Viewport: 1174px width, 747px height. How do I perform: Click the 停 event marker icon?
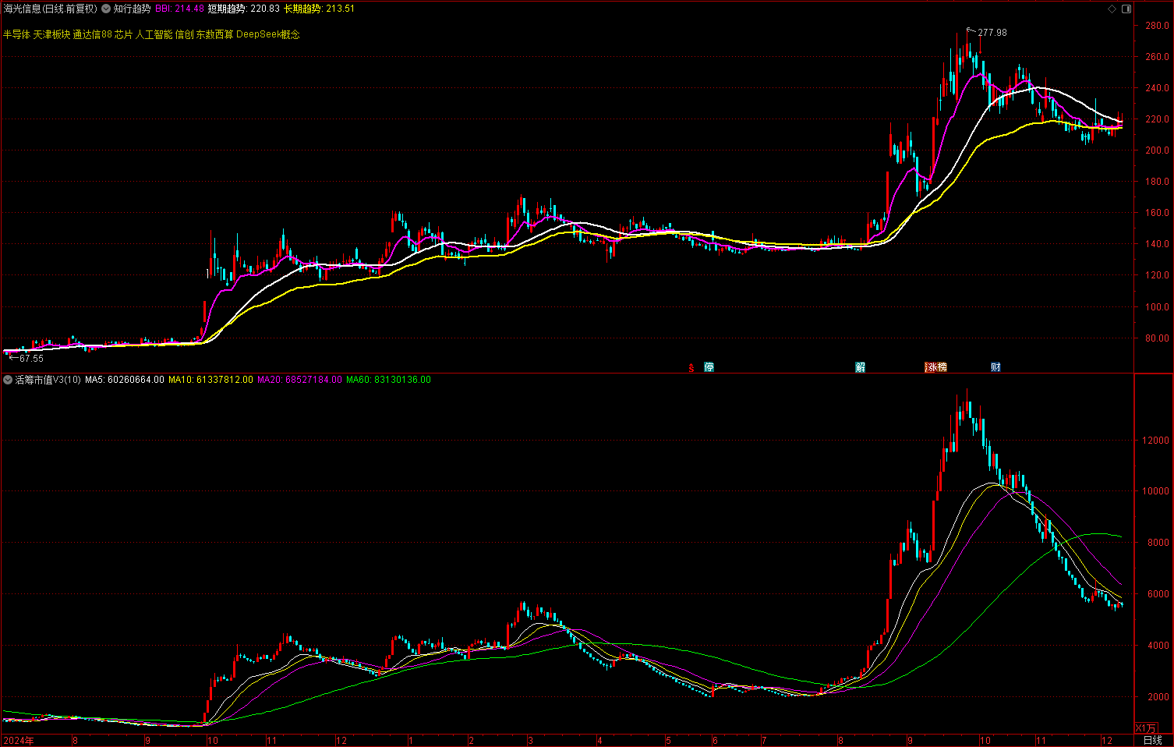click(x=709, y=367)
